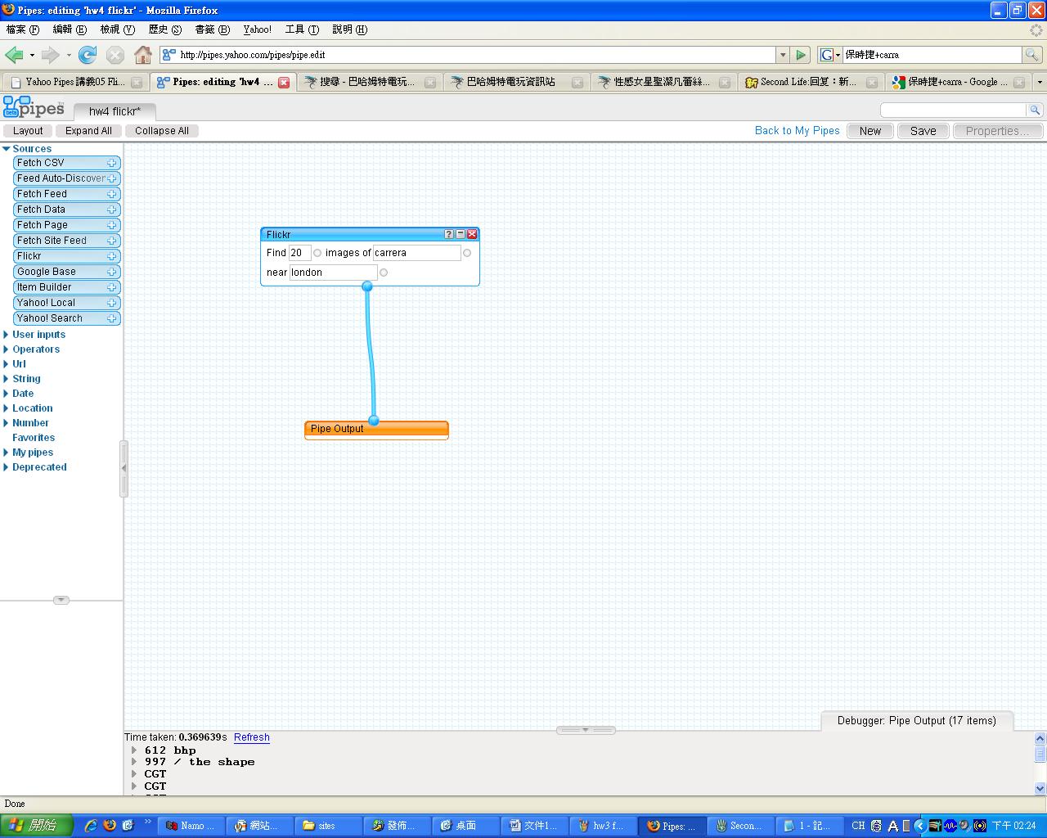Click the Expand All button

[88, 131]
